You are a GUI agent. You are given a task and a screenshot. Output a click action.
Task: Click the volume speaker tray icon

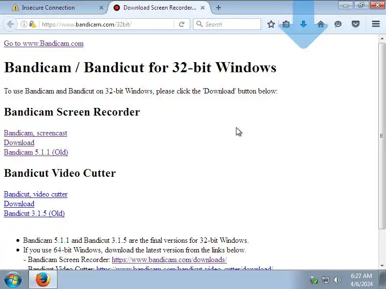point(337,280)
